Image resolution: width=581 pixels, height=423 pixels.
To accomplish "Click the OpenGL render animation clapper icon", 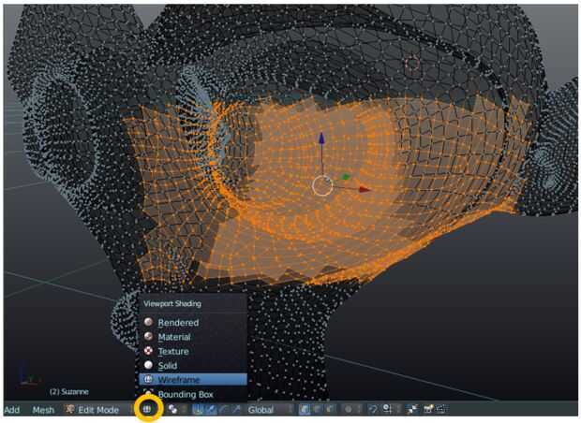I will pyautogui.click(x=441, y=409).
